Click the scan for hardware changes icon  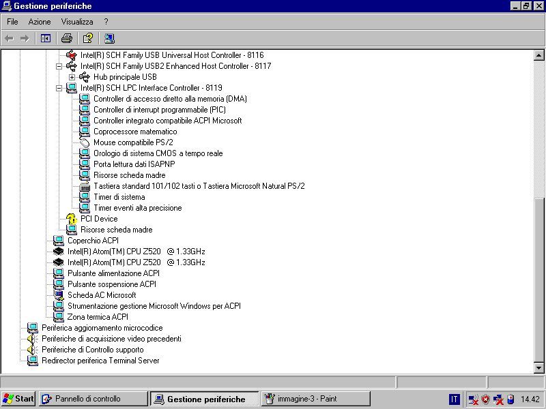(109, 38)
